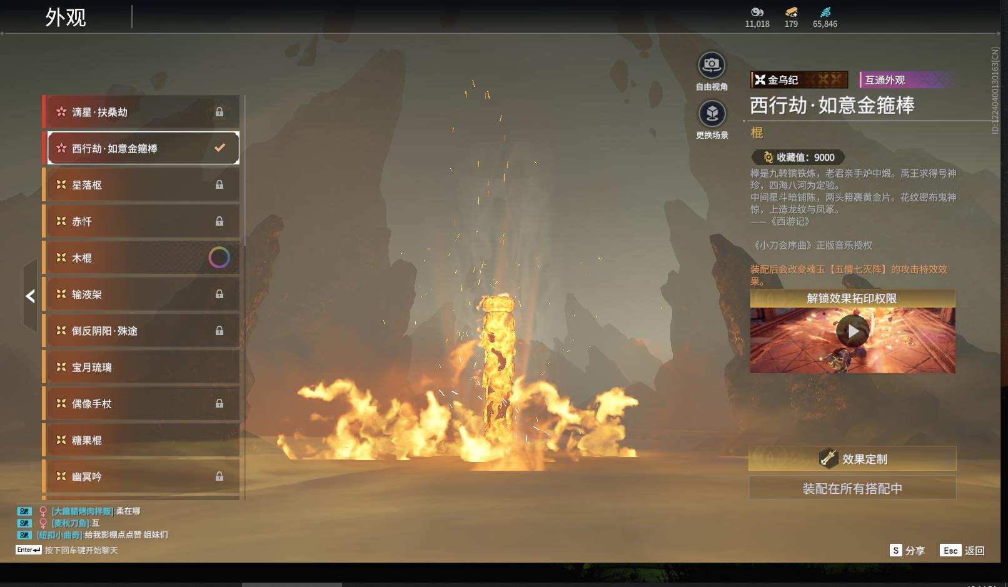Click the channel icon beside 给我影棚点点赞 message
This screenshot has width=1008, height=587.
tap(24, 535)
